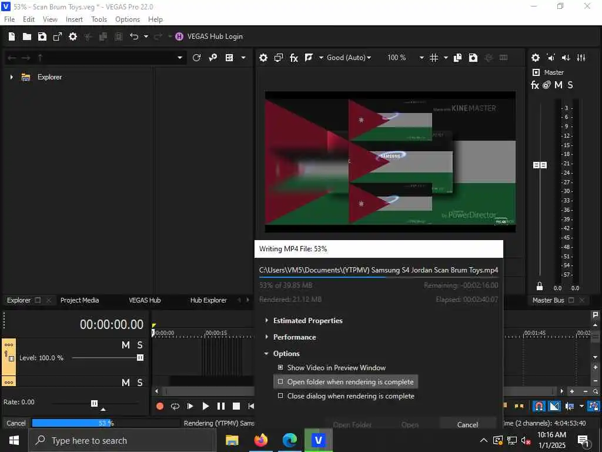Expand the Explorer tree node
602x452 pixels.
12,77
